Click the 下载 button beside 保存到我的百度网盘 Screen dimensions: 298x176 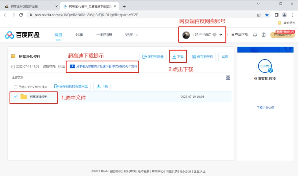pyautogui.click(x=102, y=86)
